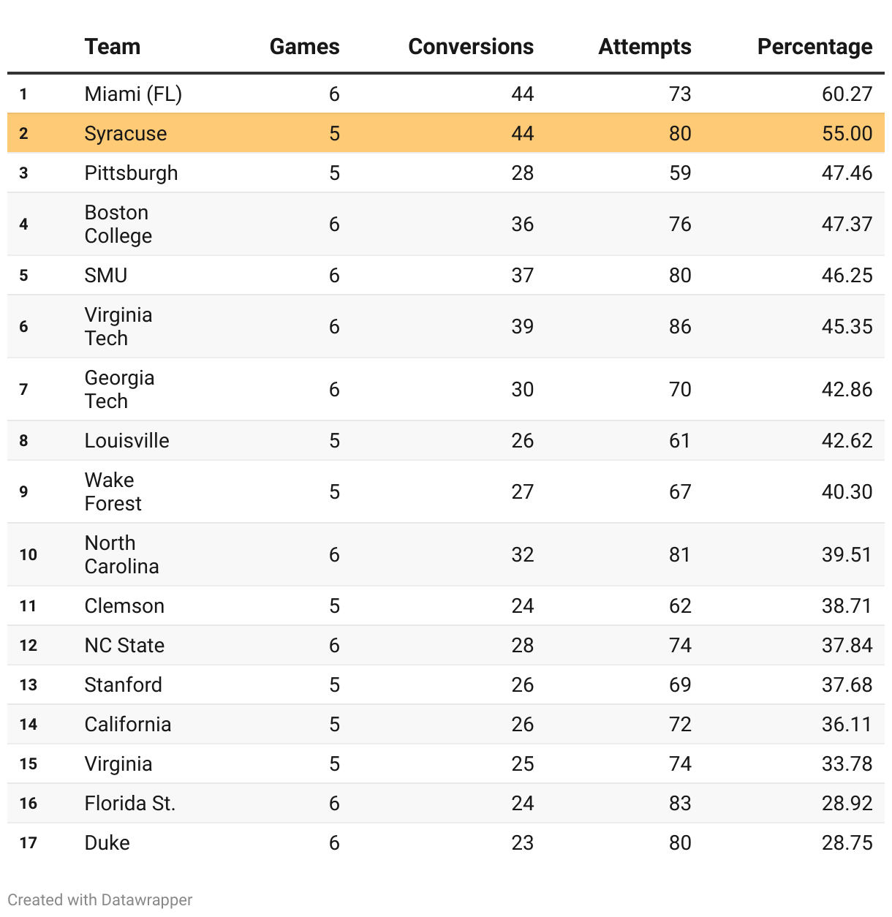Sort by the Games column header
Viewport: 892px width, 917px height.
tap(304, 47)
